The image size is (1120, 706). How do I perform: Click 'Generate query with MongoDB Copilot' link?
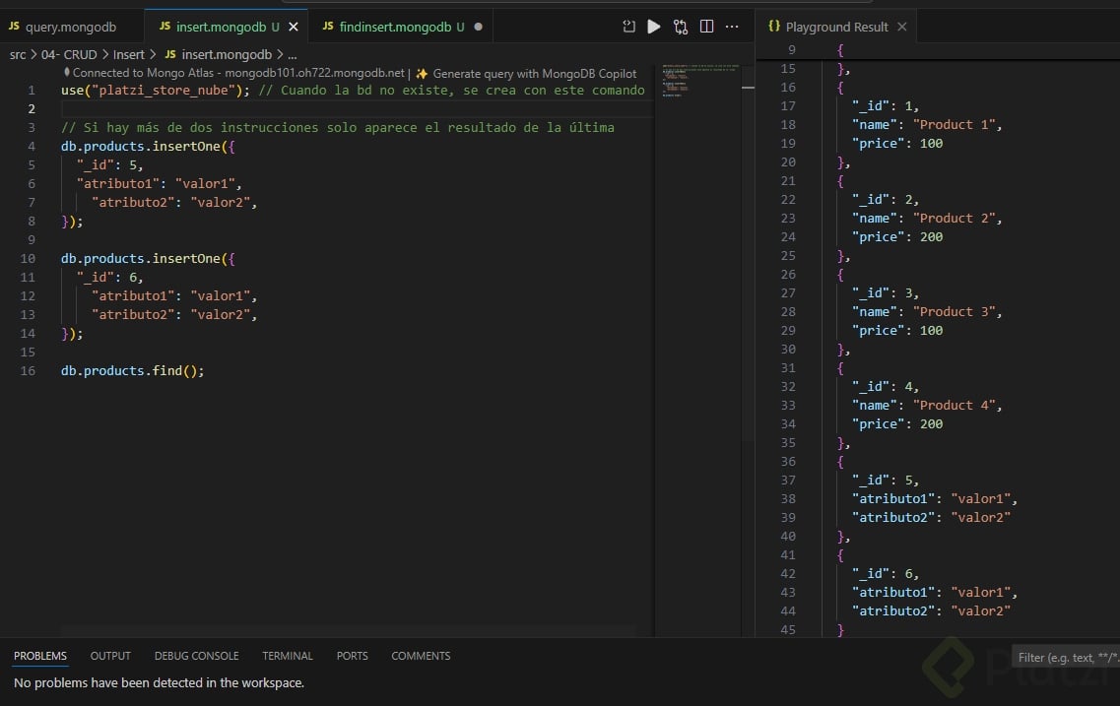tap(533, 73)
